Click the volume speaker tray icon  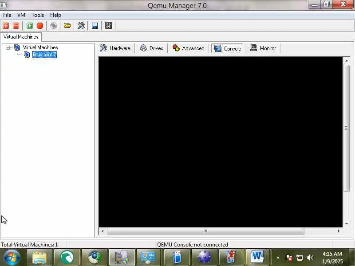[310, 258]
